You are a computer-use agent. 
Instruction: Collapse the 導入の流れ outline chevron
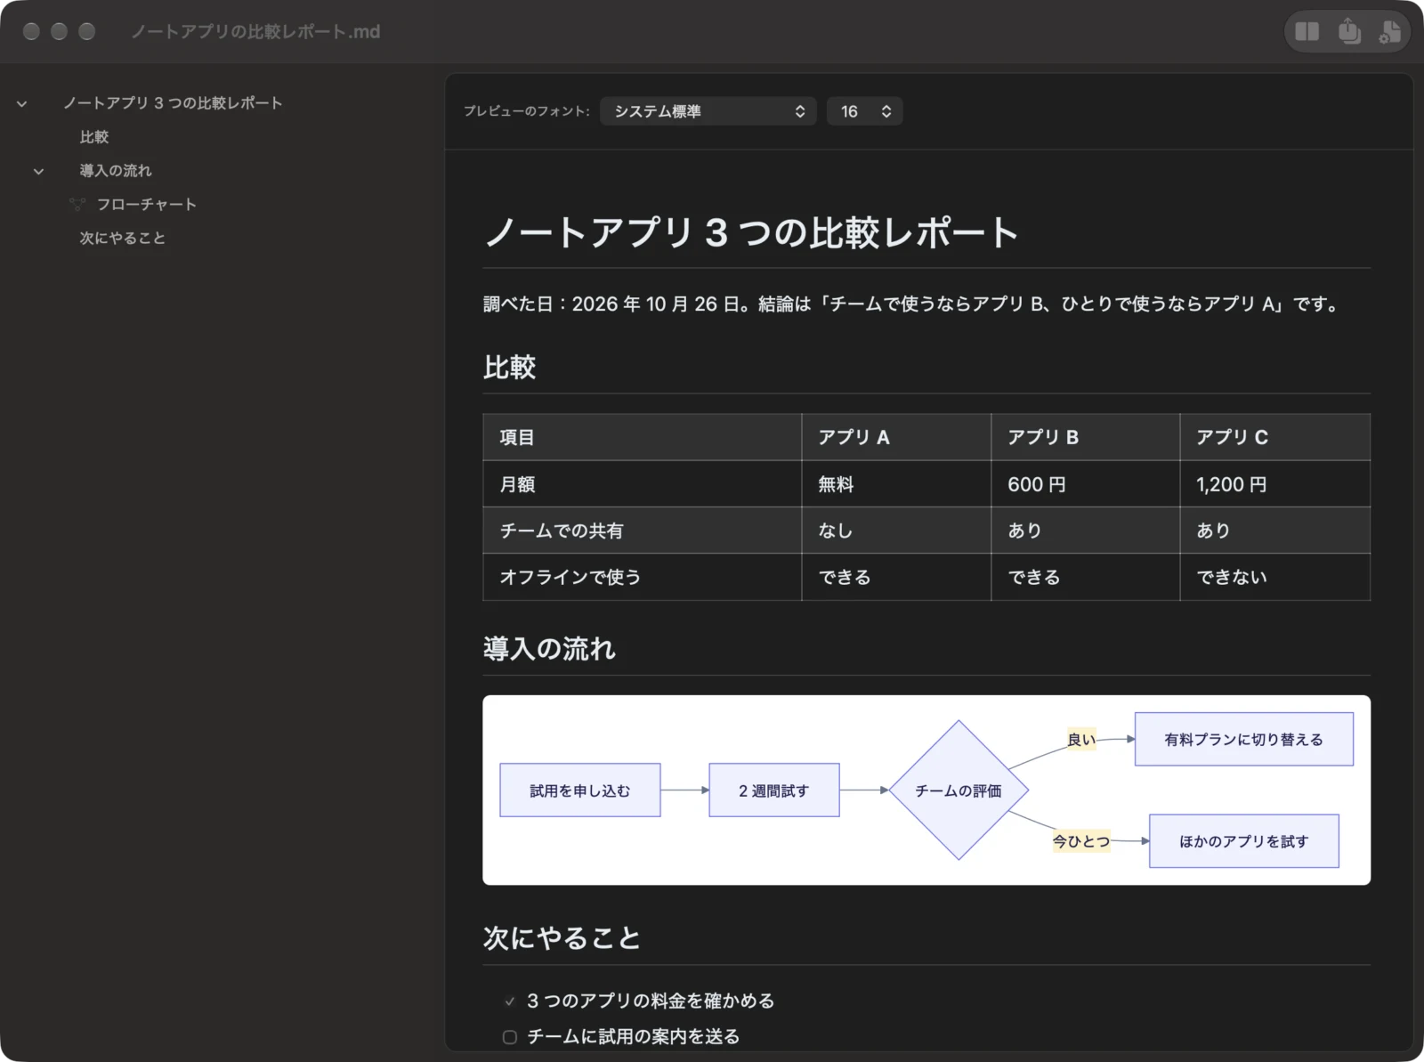[38, 171]
